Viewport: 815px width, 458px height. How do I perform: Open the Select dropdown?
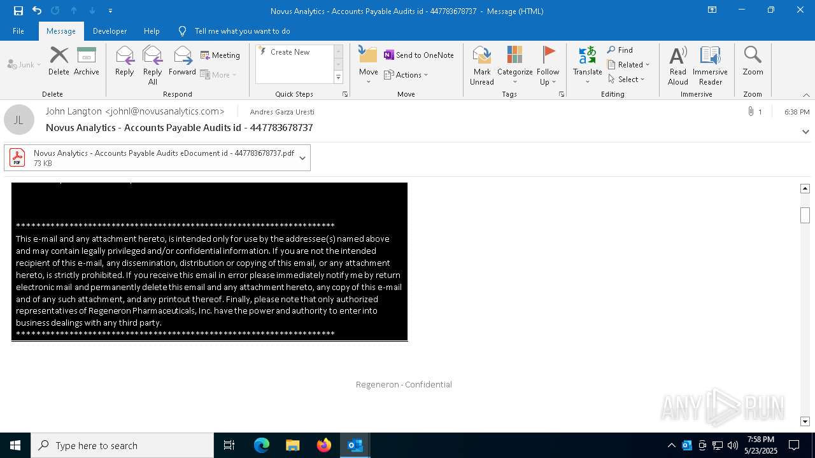627,79
